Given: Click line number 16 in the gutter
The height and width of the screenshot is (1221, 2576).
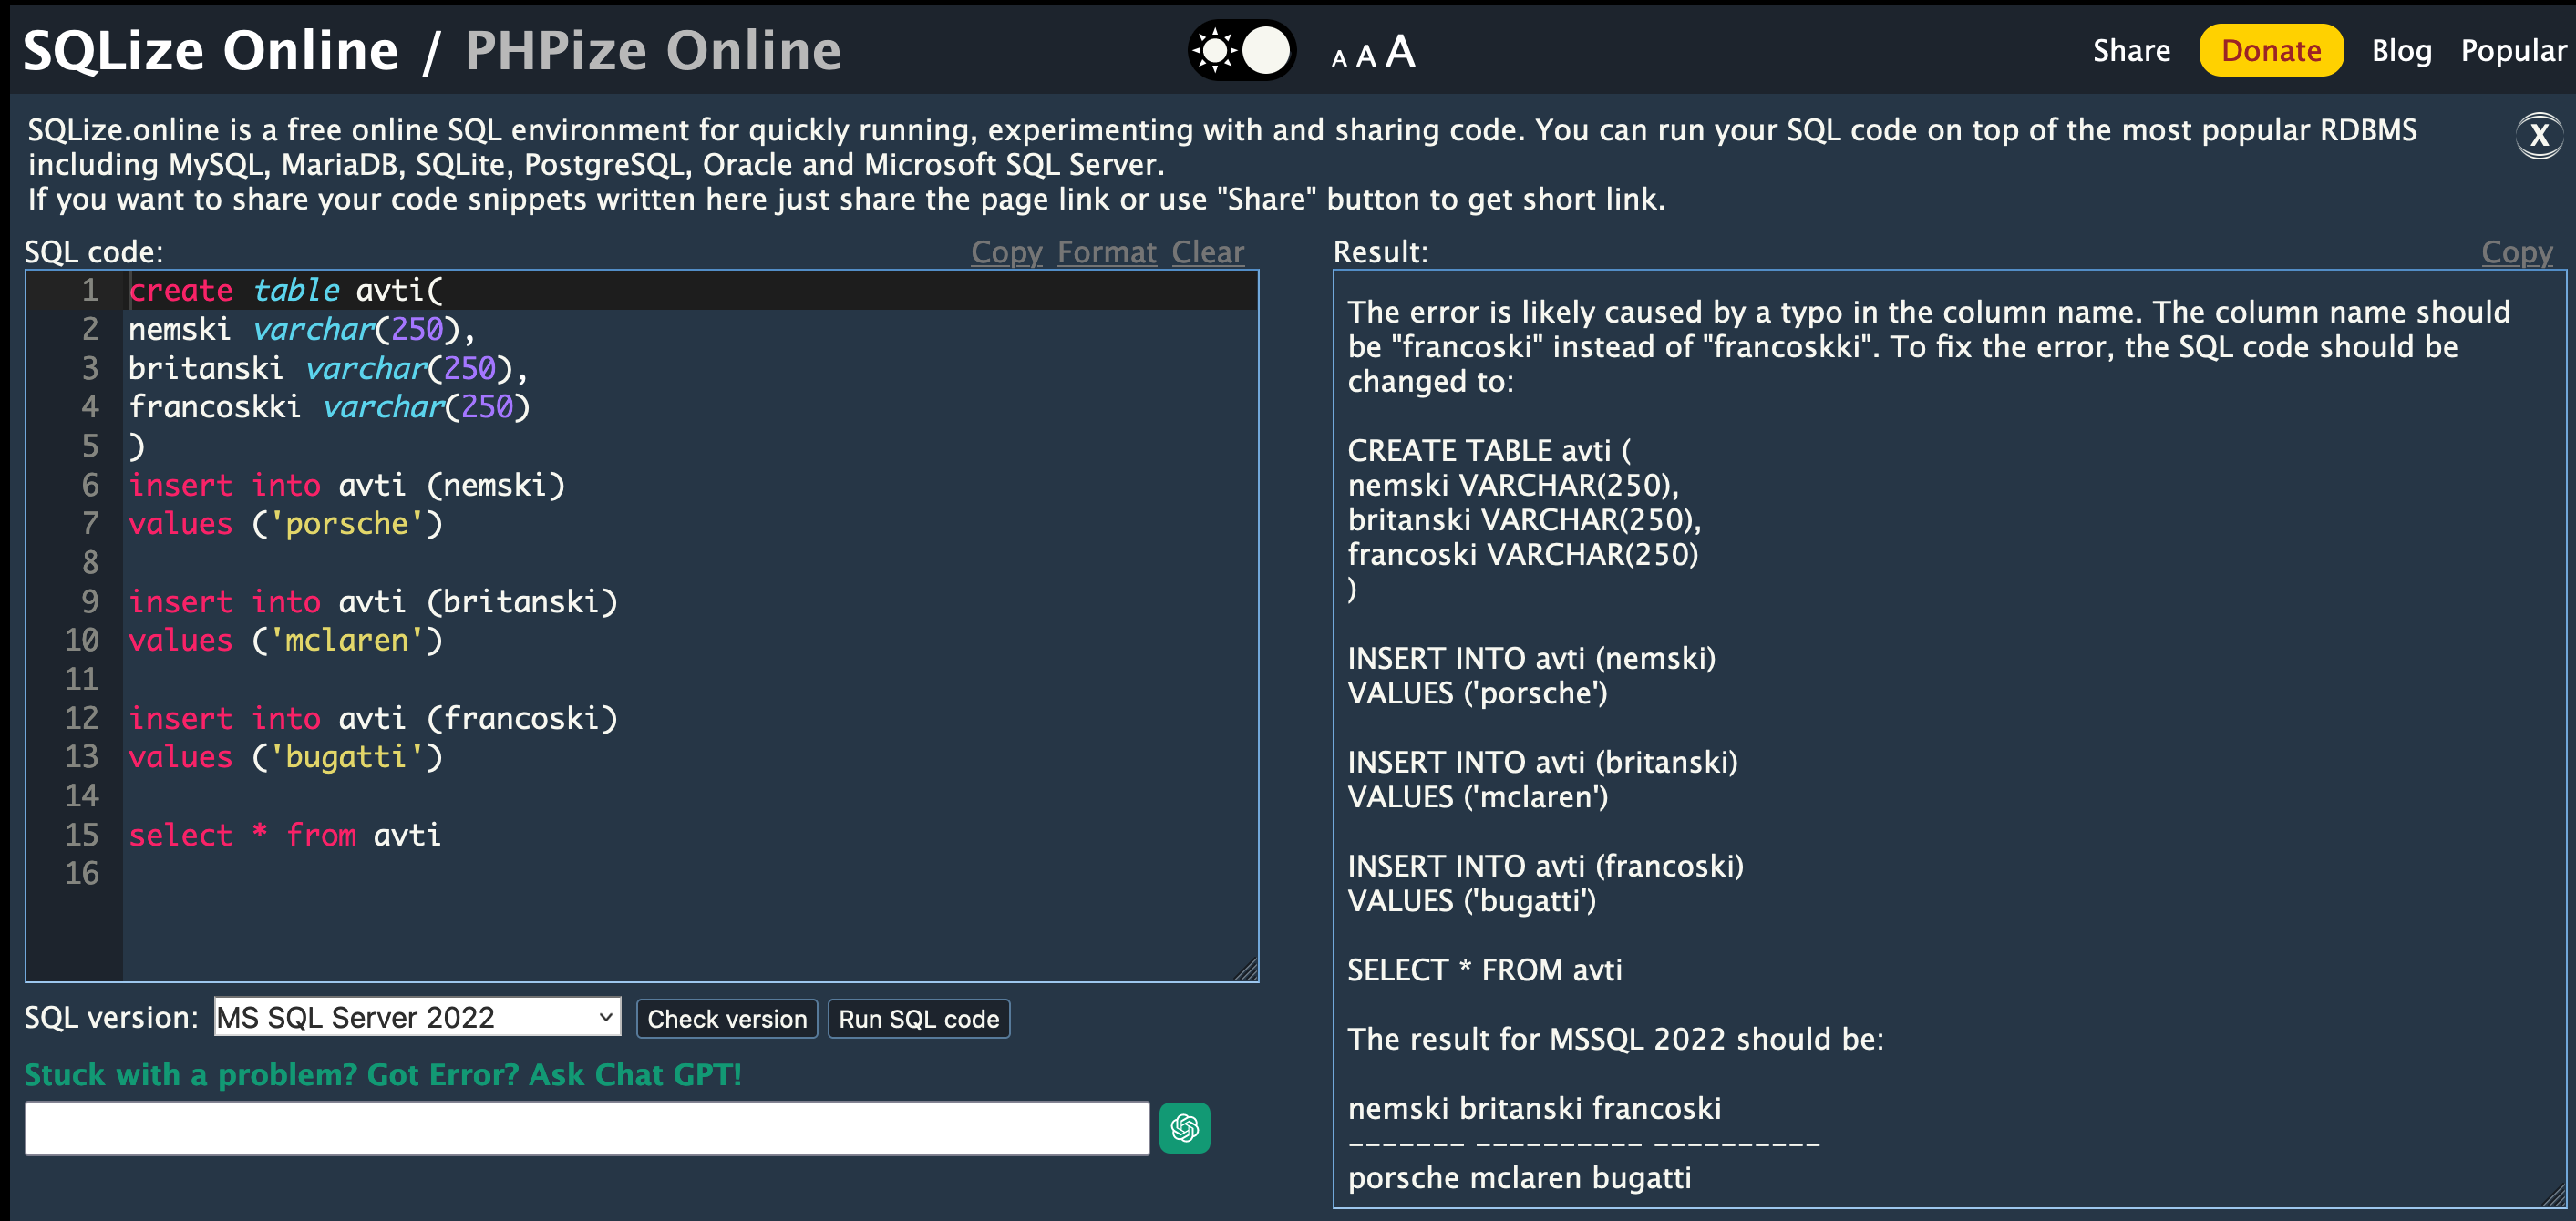Looking at the screenshot, I should tap(82, 873).
